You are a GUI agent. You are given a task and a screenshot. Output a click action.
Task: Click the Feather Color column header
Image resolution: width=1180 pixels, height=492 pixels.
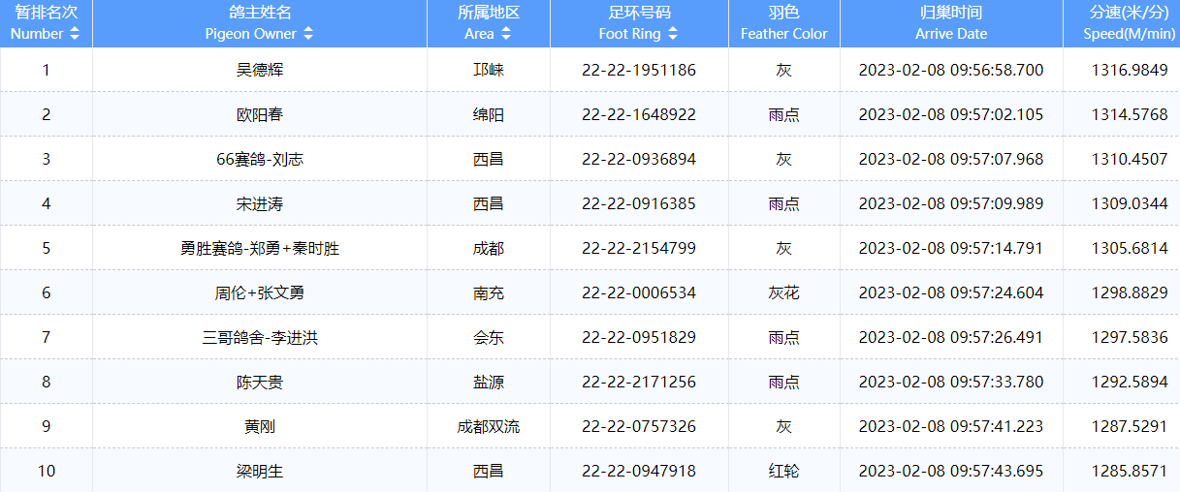(783, 23)
